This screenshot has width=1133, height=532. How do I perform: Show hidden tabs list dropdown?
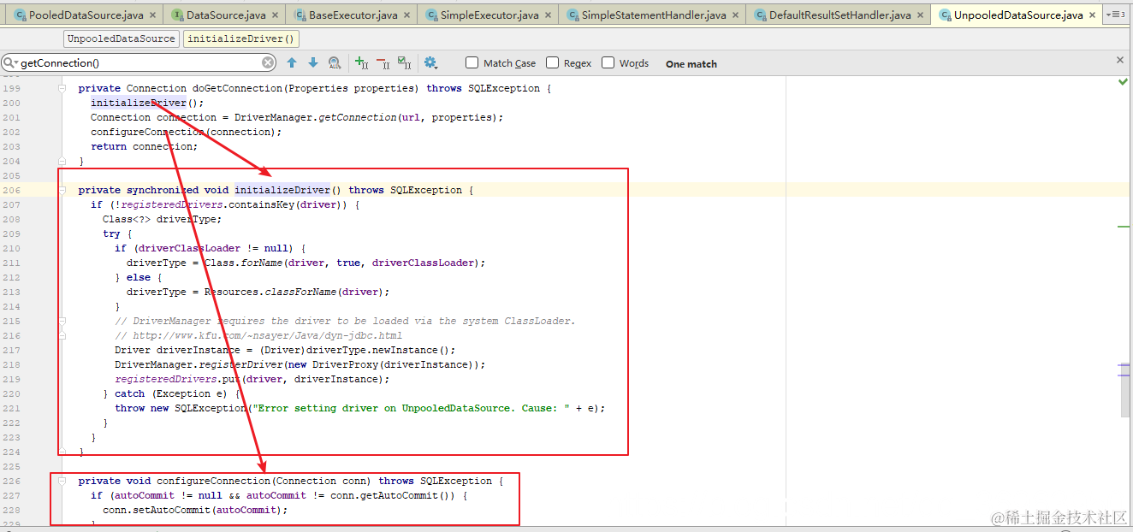click(1117, 15)
